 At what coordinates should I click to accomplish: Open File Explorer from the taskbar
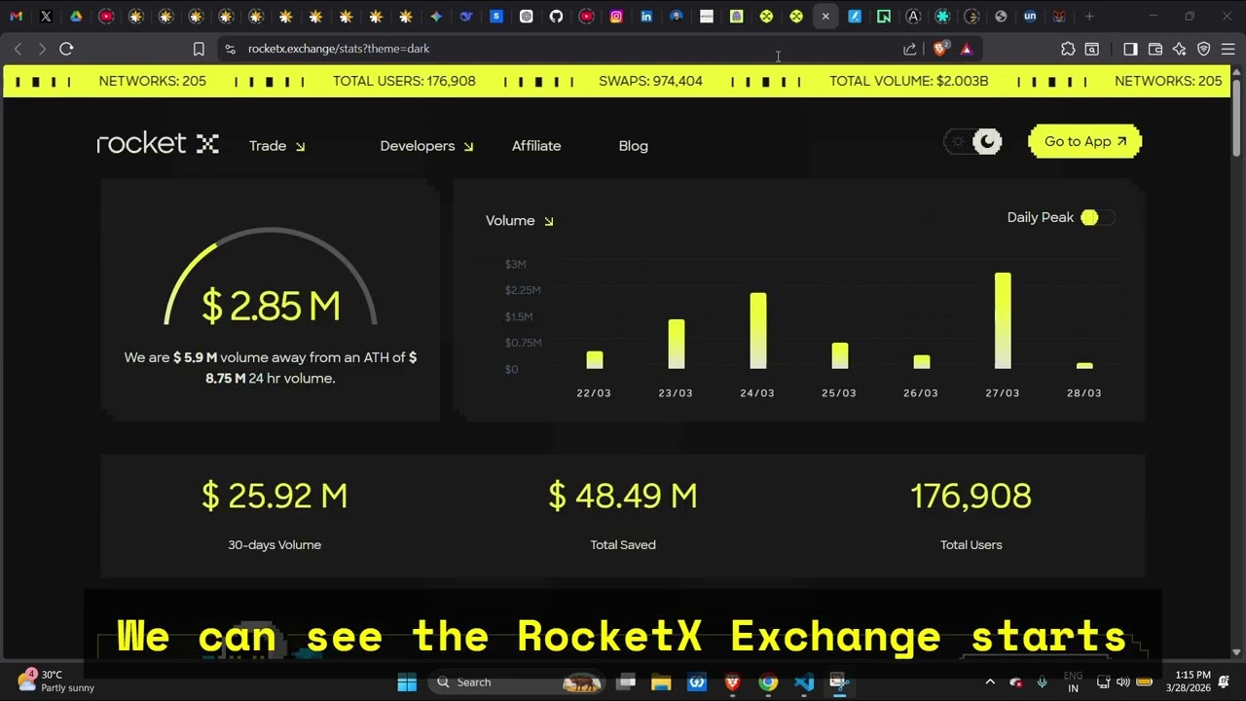[661, 683]
